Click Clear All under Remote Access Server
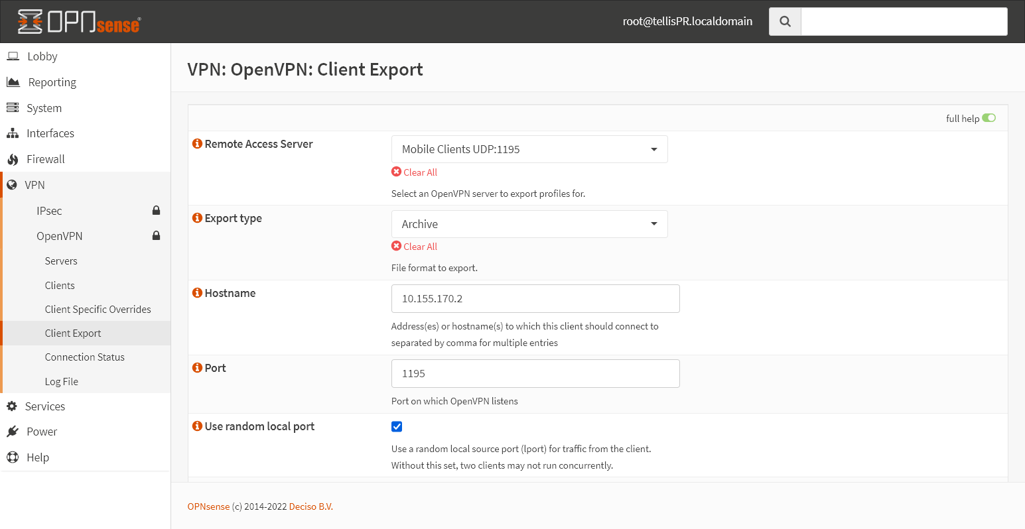Viewport: 1025px width, 529px height. (x=414, y=172)
